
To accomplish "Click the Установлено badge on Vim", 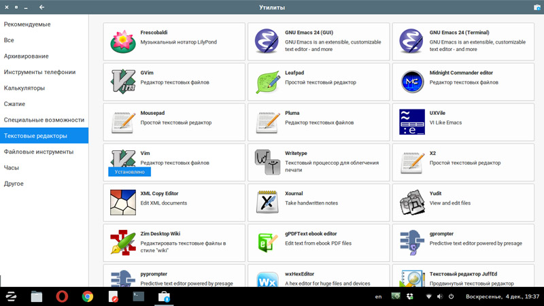I will (129, 172).
